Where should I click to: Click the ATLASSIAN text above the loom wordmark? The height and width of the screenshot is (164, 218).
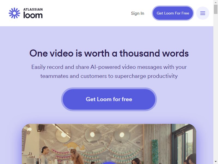(33, 9)
